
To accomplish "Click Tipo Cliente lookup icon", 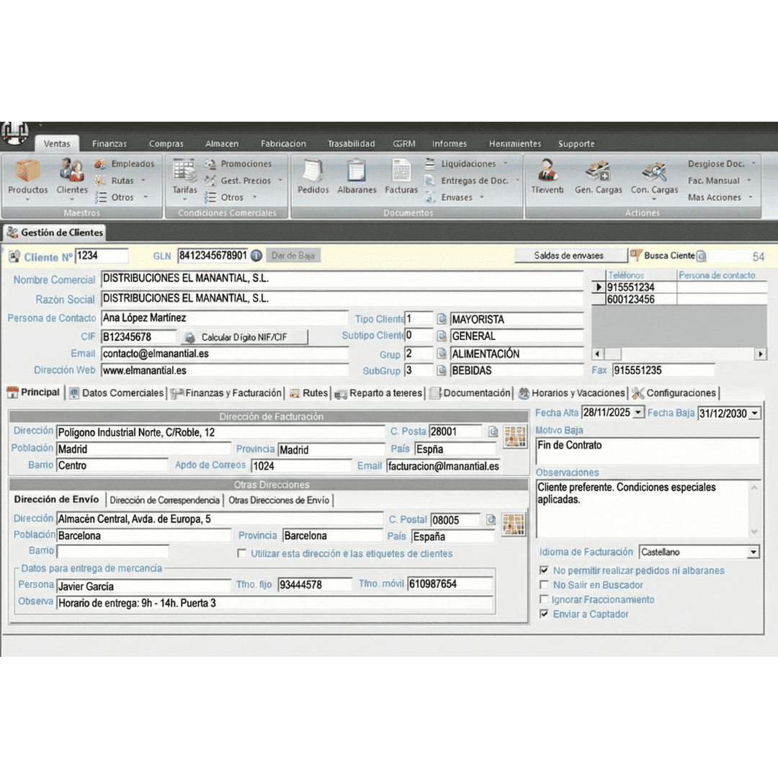I will (x=441, y=319).
